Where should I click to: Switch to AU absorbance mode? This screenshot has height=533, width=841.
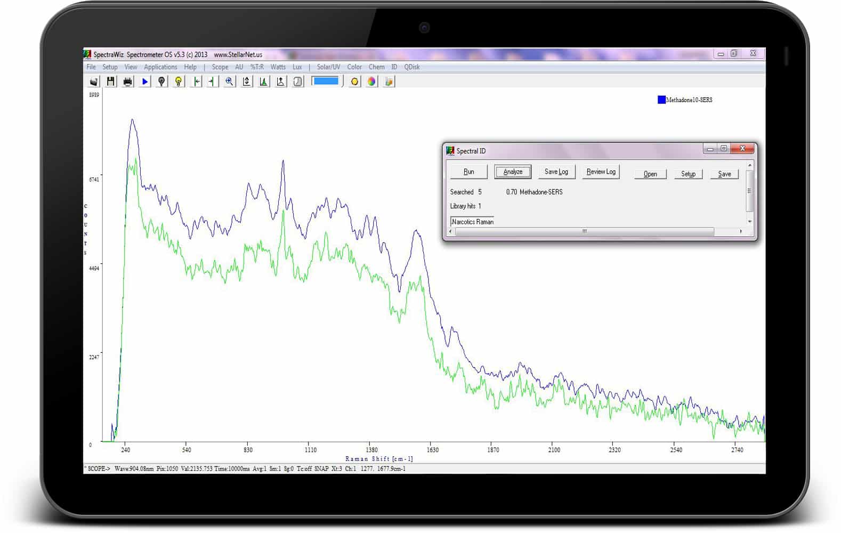pyautogui.click(x=239, y=67)
